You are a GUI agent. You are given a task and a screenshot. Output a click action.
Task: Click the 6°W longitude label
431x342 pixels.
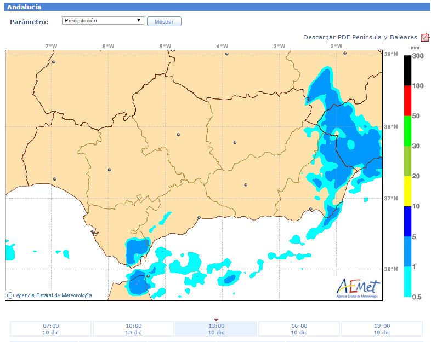(x=109, y=46)
